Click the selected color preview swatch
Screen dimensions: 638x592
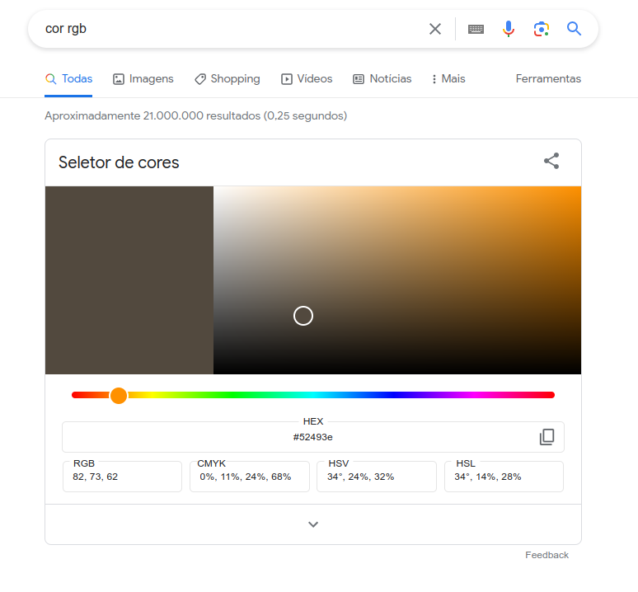tap(129, 280)
